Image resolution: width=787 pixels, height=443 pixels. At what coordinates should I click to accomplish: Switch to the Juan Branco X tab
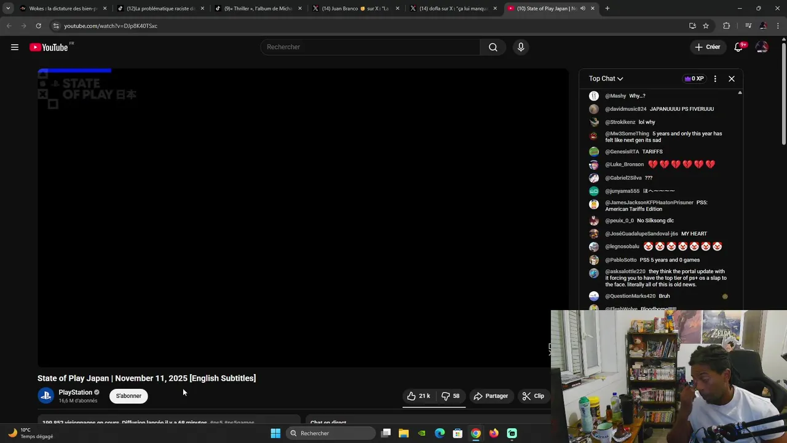coord(354,9)
